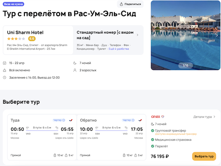The image size is (221, 166).
Task: Click the hotel star rating
Action: (x=16, y=39)
